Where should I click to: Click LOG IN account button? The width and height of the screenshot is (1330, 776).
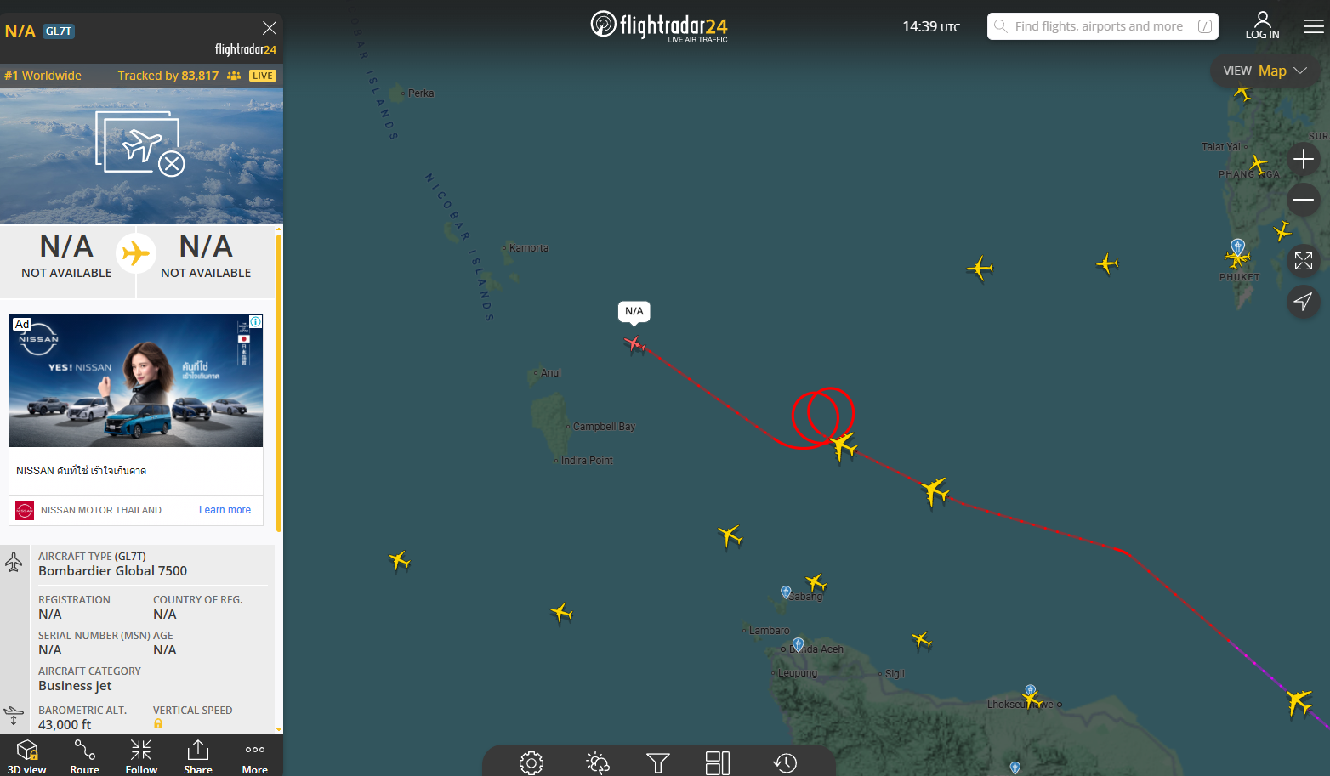pyautogui.click(x=1263, y=25)
